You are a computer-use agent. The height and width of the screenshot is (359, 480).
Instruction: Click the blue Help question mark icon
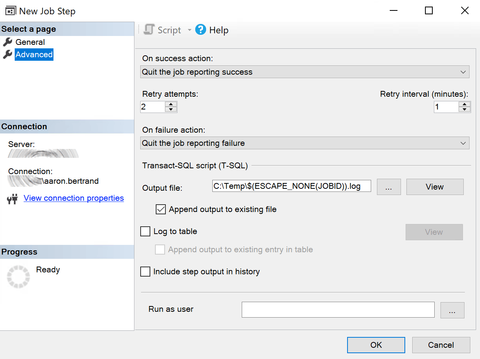tap(201, 30)
